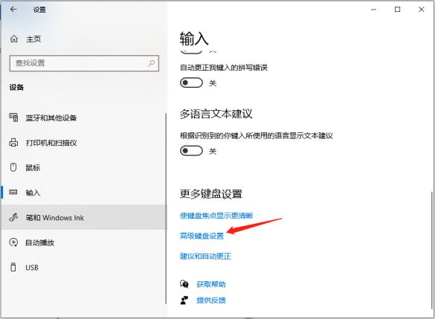Click the USB device icon
The height and width of the screenshot is (319, 435).
[x=13, y=267]
